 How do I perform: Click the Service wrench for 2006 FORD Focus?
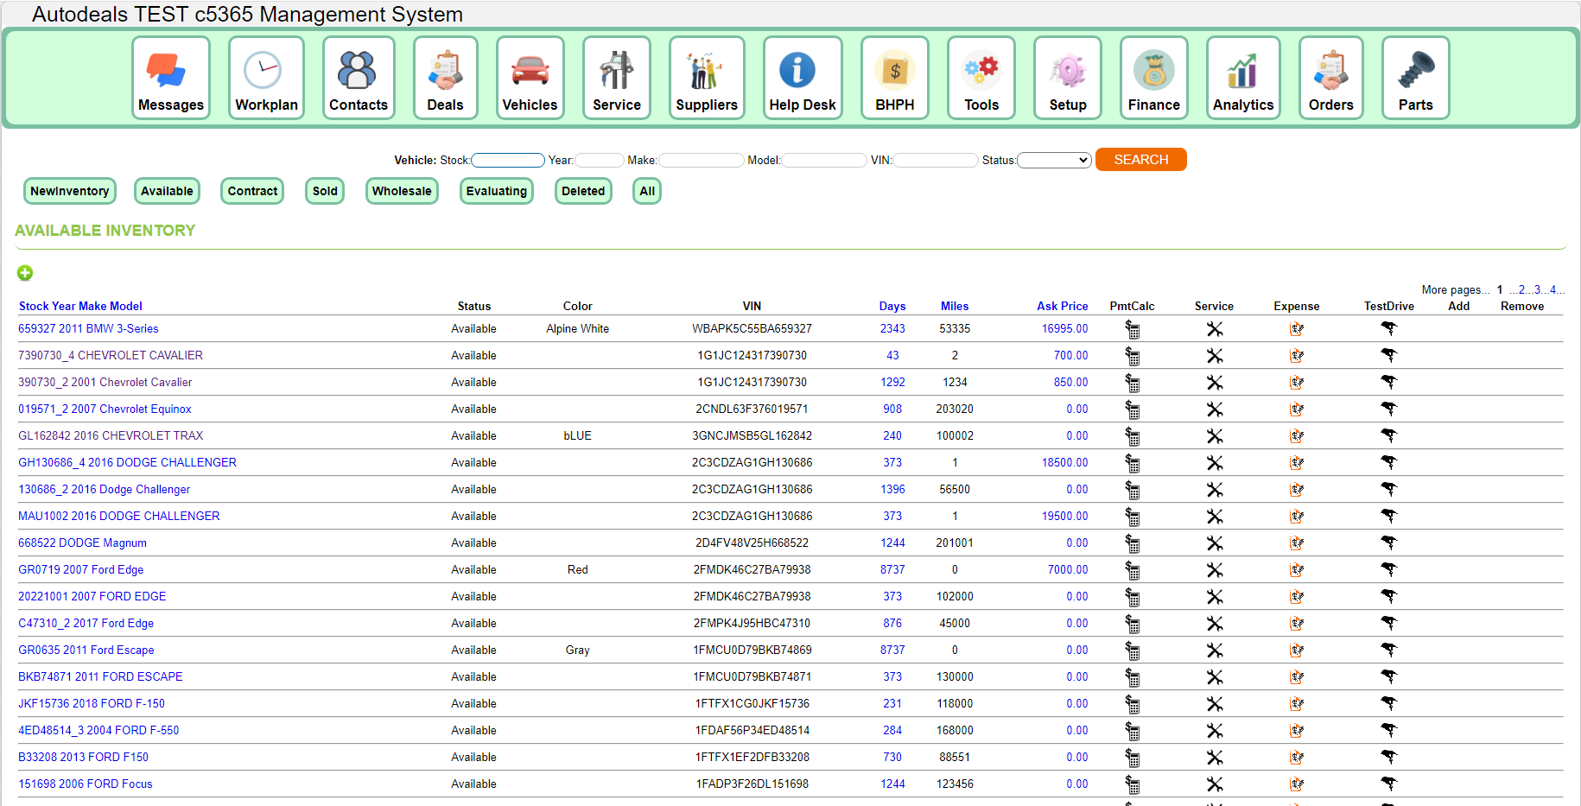coord(1215,784)
